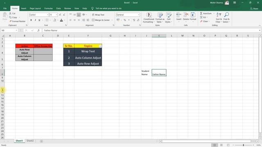Switch to Sheet2 tab

click(30, 141)
